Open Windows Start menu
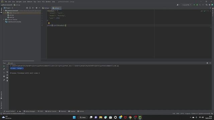The width and height of the screenshot is (214, 120). tap(74, 117)
